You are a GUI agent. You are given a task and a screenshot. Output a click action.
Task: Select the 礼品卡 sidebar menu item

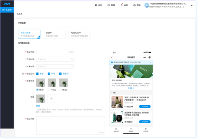[7, 10]
